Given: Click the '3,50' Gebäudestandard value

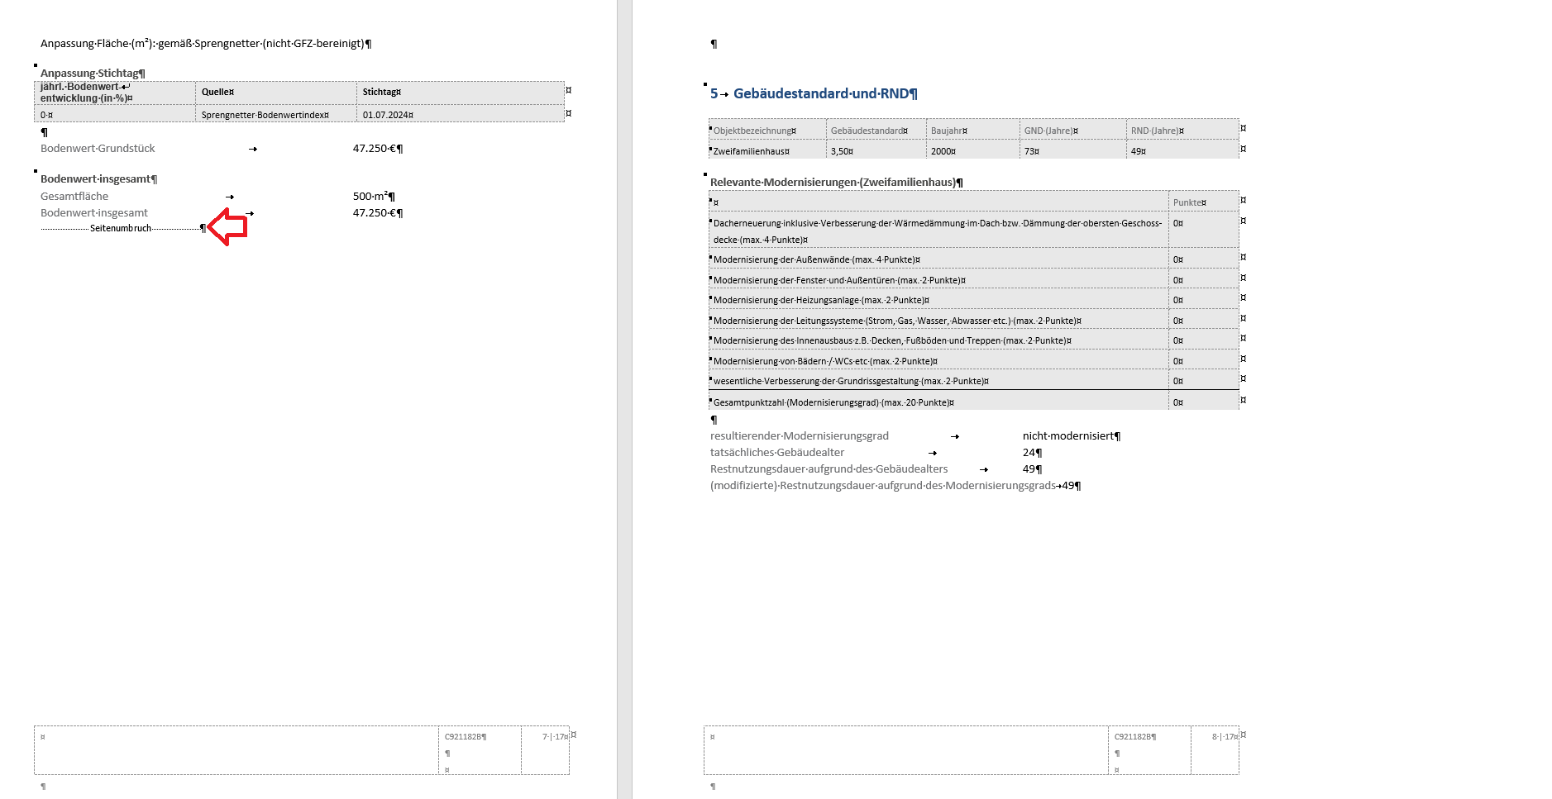Looking at the screenshot, I should click(842, 151).
